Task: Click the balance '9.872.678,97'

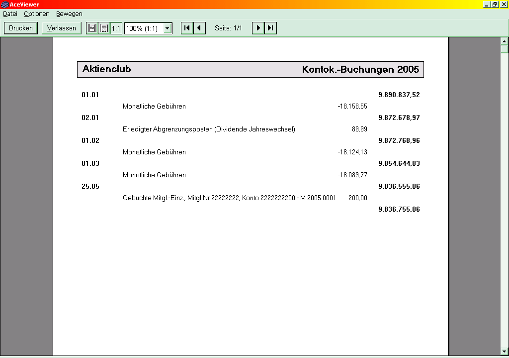Action: click(399, 118)
